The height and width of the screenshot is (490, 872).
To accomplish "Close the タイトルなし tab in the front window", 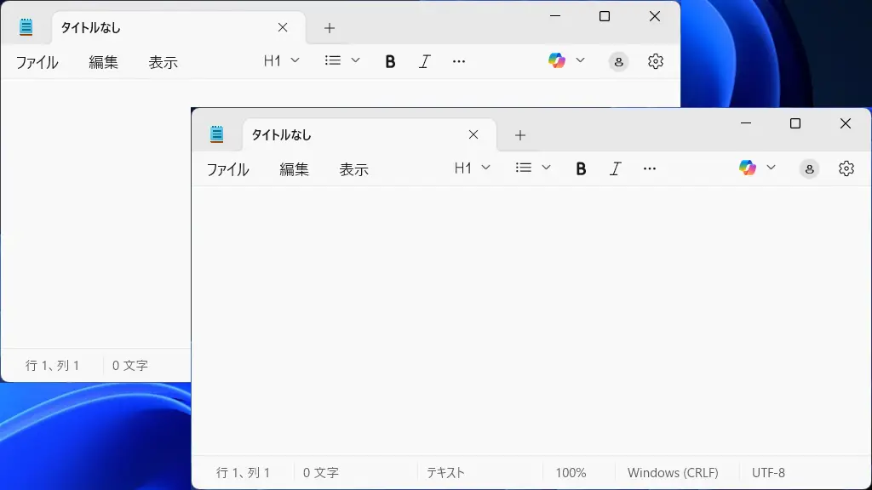I will click(x=473, y=134).
